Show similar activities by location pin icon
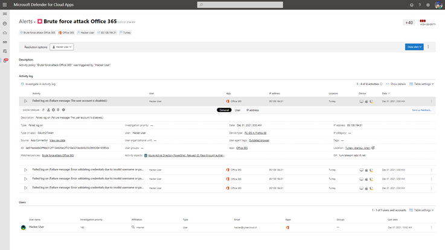Screen dimensions: 445x250 (x=58, y=110)
